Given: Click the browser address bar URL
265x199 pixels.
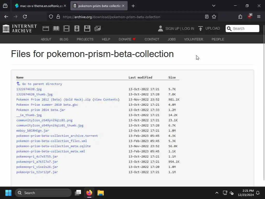Looking at the screenshot, I should 111,17.
